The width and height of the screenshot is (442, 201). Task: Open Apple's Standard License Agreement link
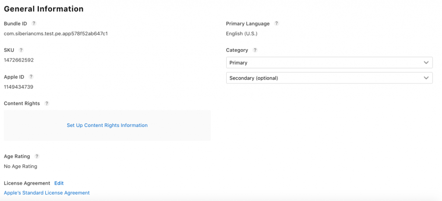point(47,193)
